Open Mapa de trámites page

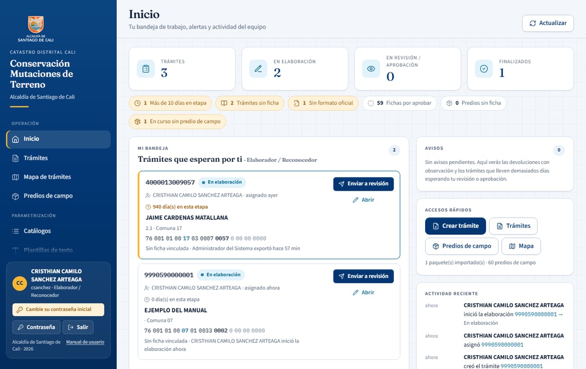click(x=58, y=177)
